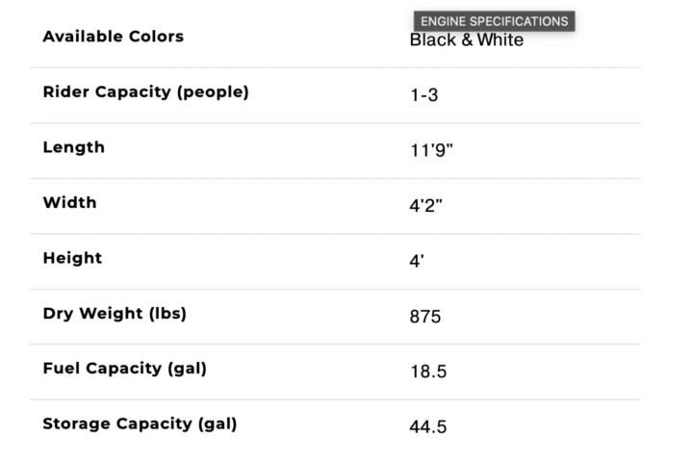Select the Fuel Capacity (gal) label
Image resolution: width=693 pixels, height=462 pixels.
[x=124, y=369]
